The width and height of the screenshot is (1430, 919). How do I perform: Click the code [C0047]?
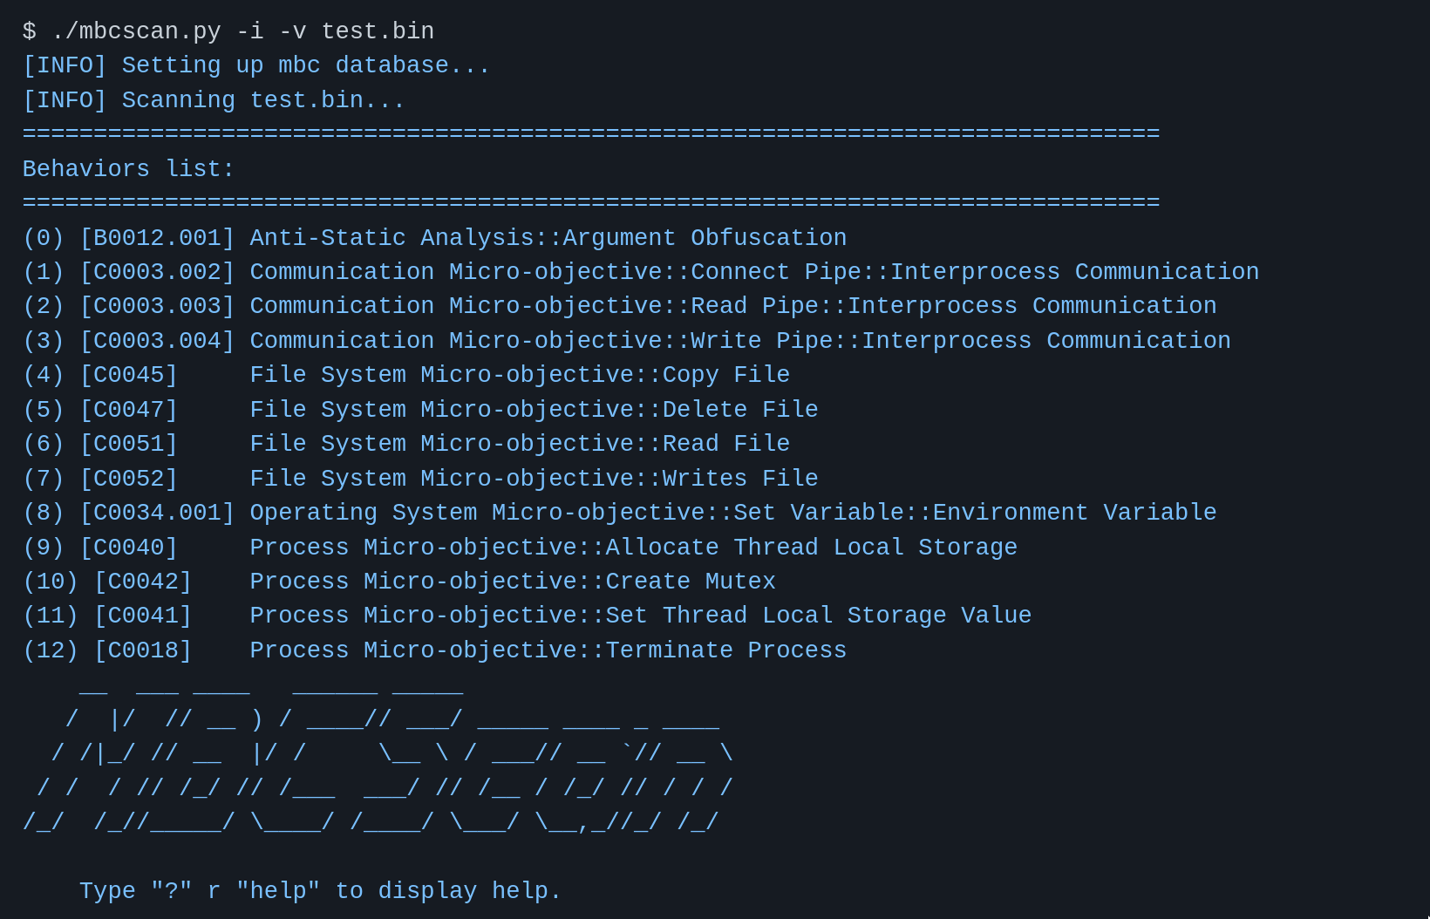click(x=128, y=410)
